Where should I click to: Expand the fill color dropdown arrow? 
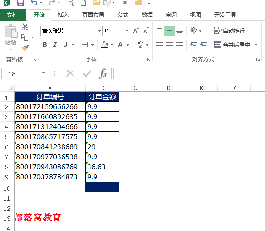point(112,45)
